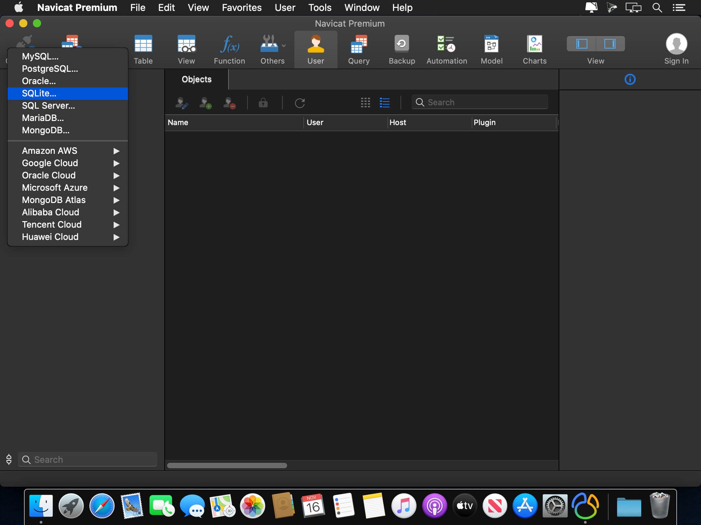701x525 pixels.
Task: Switch to icon grid view mode
Action: [365, 103]
